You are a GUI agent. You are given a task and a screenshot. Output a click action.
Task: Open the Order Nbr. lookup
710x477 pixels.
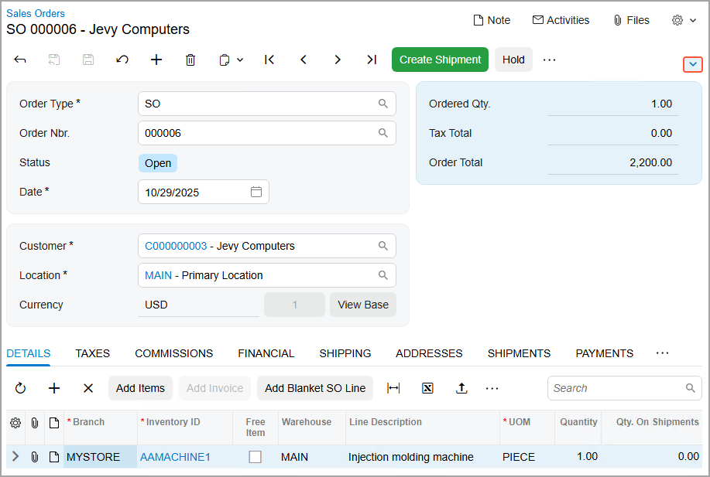(383, 133)
